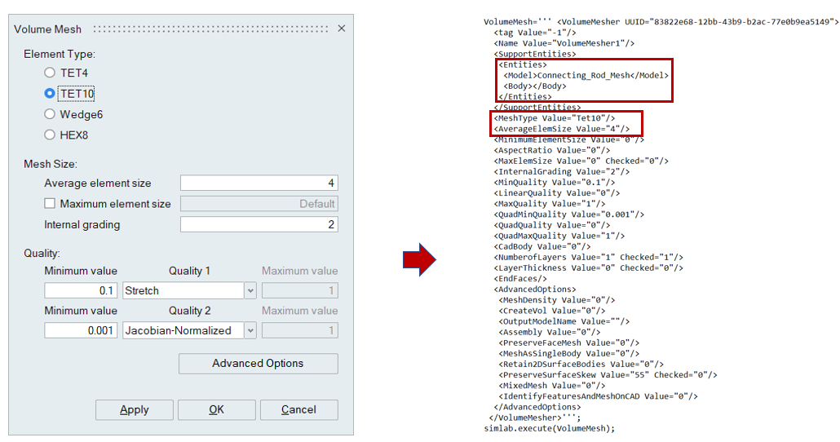840x442 pixels.
Task: Choose Wedge6 element type
Action: click(50, 115)
